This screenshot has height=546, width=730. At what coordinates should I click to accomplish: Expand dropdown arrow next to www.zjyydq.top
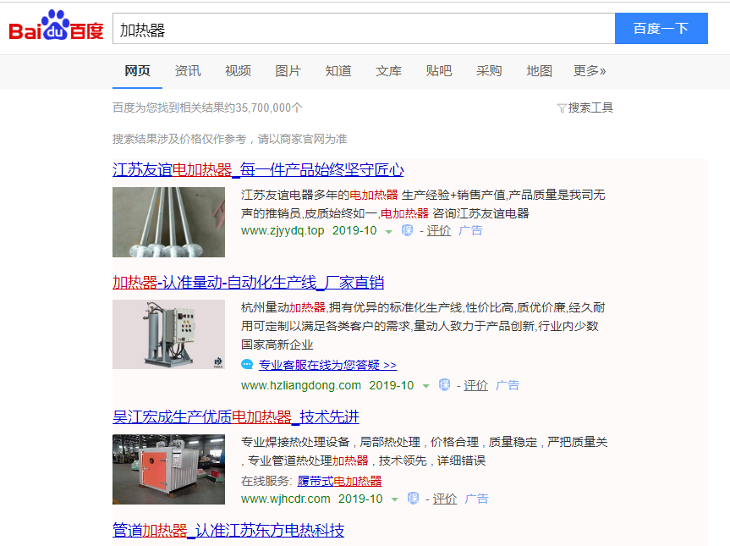389,232
